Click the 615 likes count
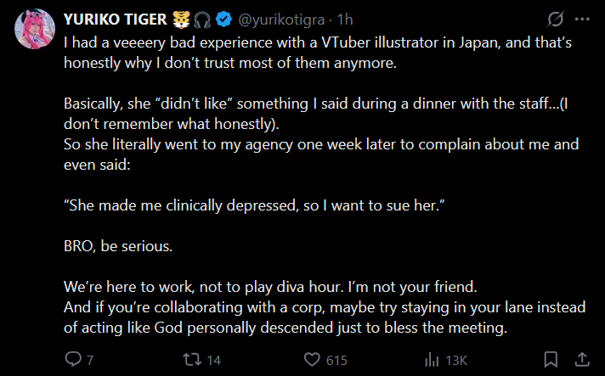Screen dimensions: 605x376 [x=336, y=360]
